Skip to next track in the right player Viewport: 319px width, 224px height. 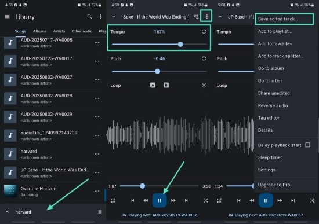(293, 201)
